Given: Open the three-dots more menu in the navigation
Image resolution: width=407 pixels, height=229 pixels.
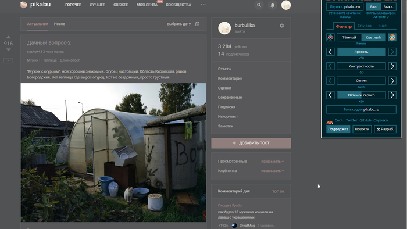Looking at the screenshot, I should pyautogui.click(x=203, y=5).
